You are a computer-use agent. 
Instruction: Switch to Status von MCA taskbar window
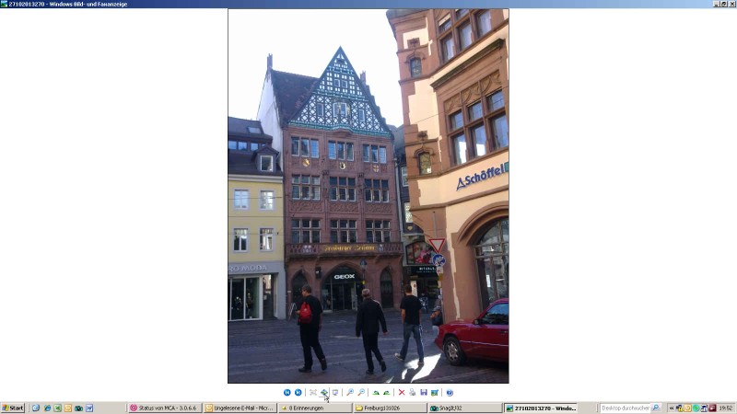[x=164, y=408]
